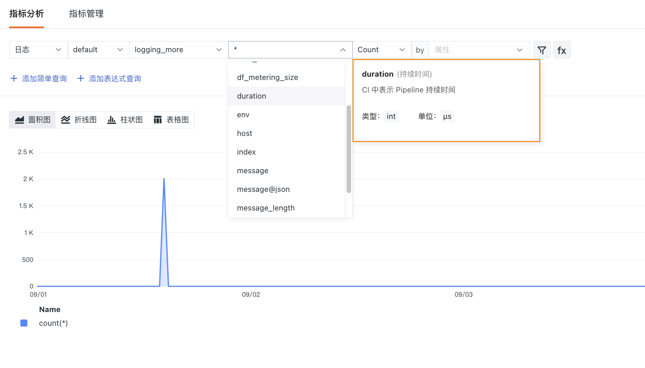Click plus icon for 添加简单查询

coord(14,78)
